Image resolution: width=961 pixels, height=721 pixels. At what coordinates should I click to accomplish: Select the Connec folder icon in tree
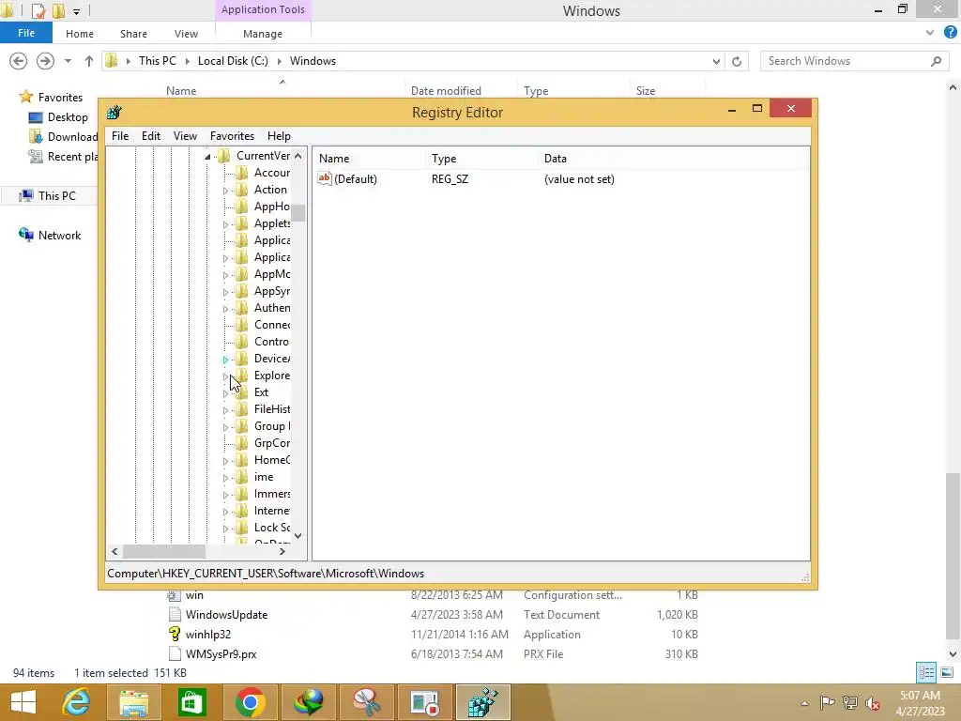(242, 325)
